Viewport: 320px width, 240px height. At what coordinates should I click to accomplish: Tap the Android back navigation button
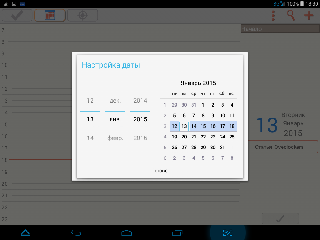[x=76, y=232]
